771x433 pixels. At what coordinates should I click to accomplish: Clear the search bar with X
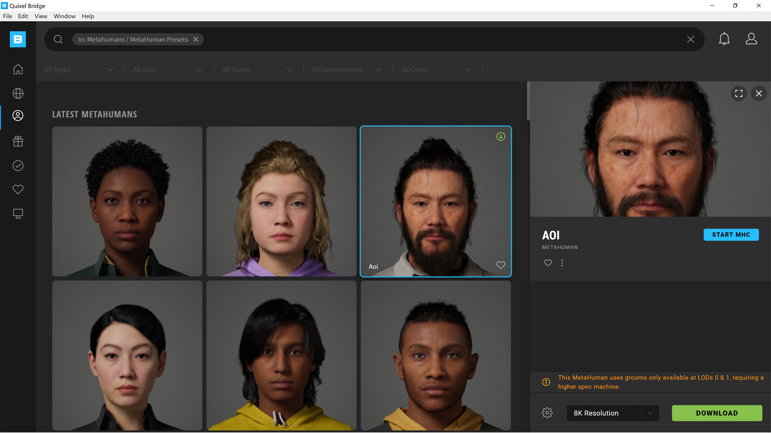click(690, 39)
